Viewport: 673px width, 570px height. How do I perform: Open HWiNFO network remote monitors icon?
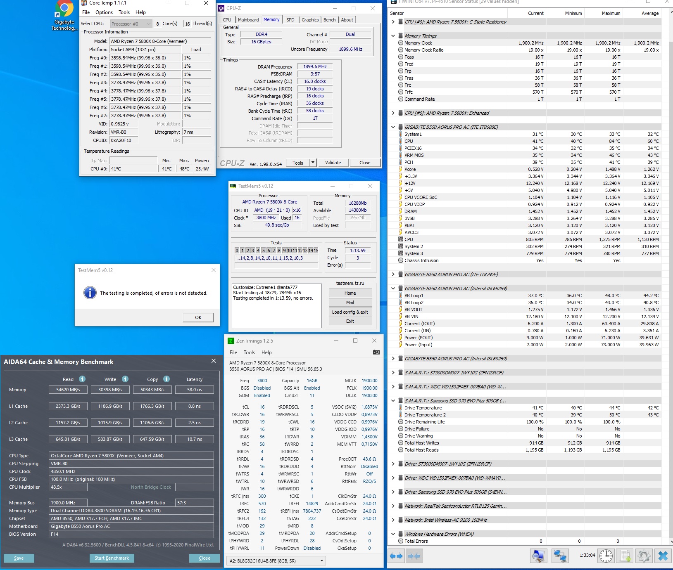pos(560,556)
